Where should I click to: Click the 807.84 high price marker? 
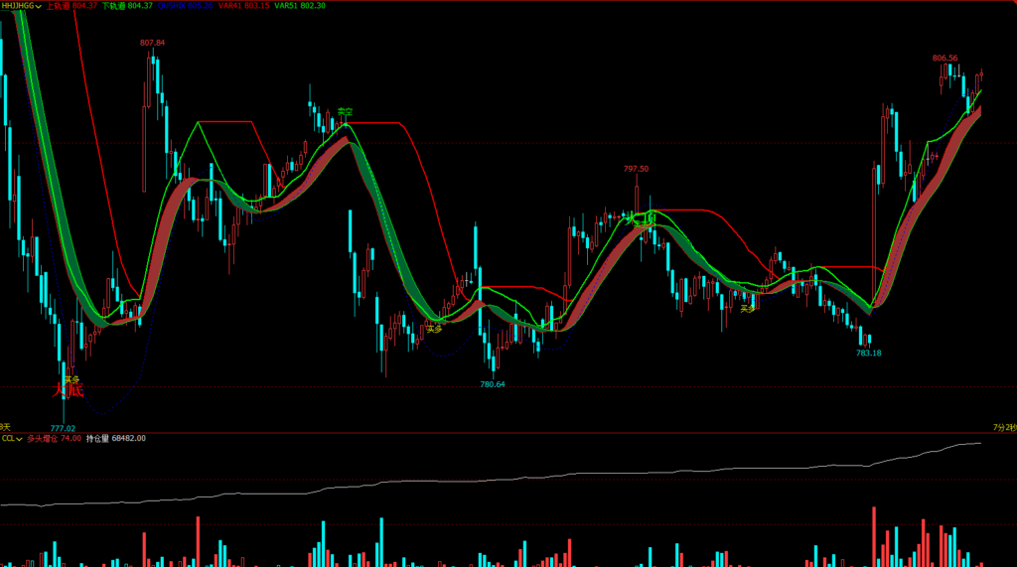click(x=152, y=43)
